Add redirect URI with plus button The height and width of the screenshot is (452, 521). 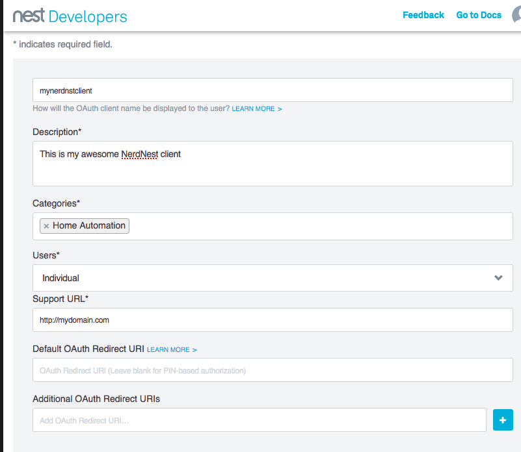[x=503, y=420]
